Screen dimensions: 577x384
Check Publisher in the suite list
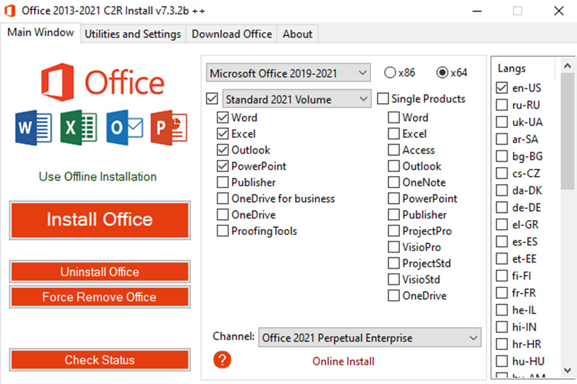[222, 182]
